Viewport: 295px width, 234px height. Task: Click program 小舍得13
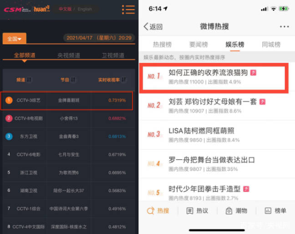point(69,118)
